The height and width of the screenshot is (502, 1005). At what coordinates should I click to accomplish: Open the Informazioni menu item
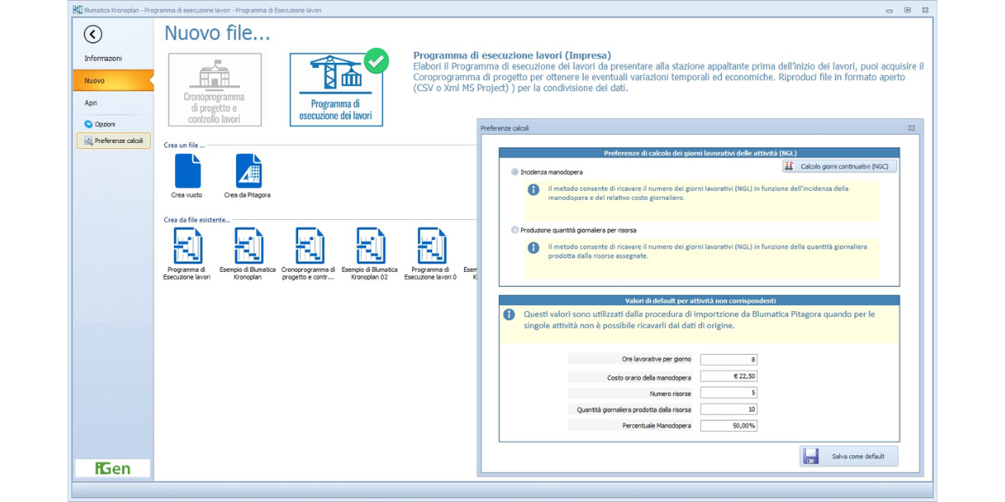coord(103,59)
